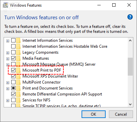Image resolution: width=137 pixels, height=122 pixels.
Task: Expand the Legacy Components node
Action: 8,53
